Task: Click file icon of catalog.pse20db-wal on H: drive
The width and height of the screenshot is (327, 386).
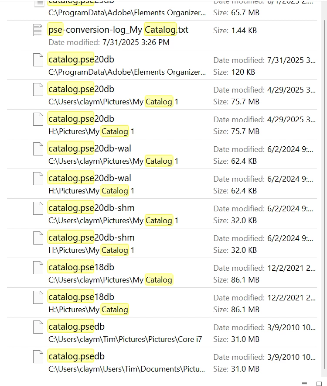Action: click(38, 179)
